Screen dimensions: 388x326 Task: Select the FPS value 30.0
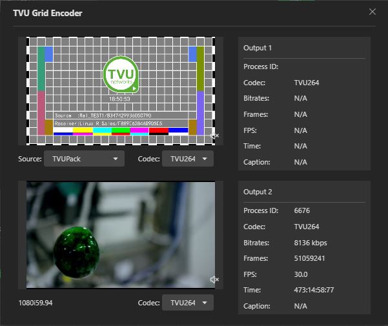[x=301, y=274]
